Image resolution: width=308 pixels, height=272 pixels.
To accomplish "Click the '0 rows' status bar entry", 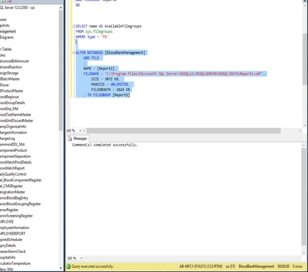I will point(298,266).
